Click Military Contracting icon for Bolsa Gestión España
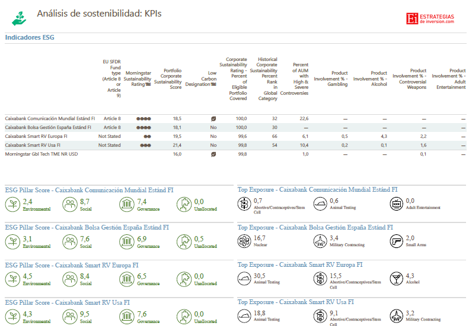469x326 pixels. click(x=320, y=241)
